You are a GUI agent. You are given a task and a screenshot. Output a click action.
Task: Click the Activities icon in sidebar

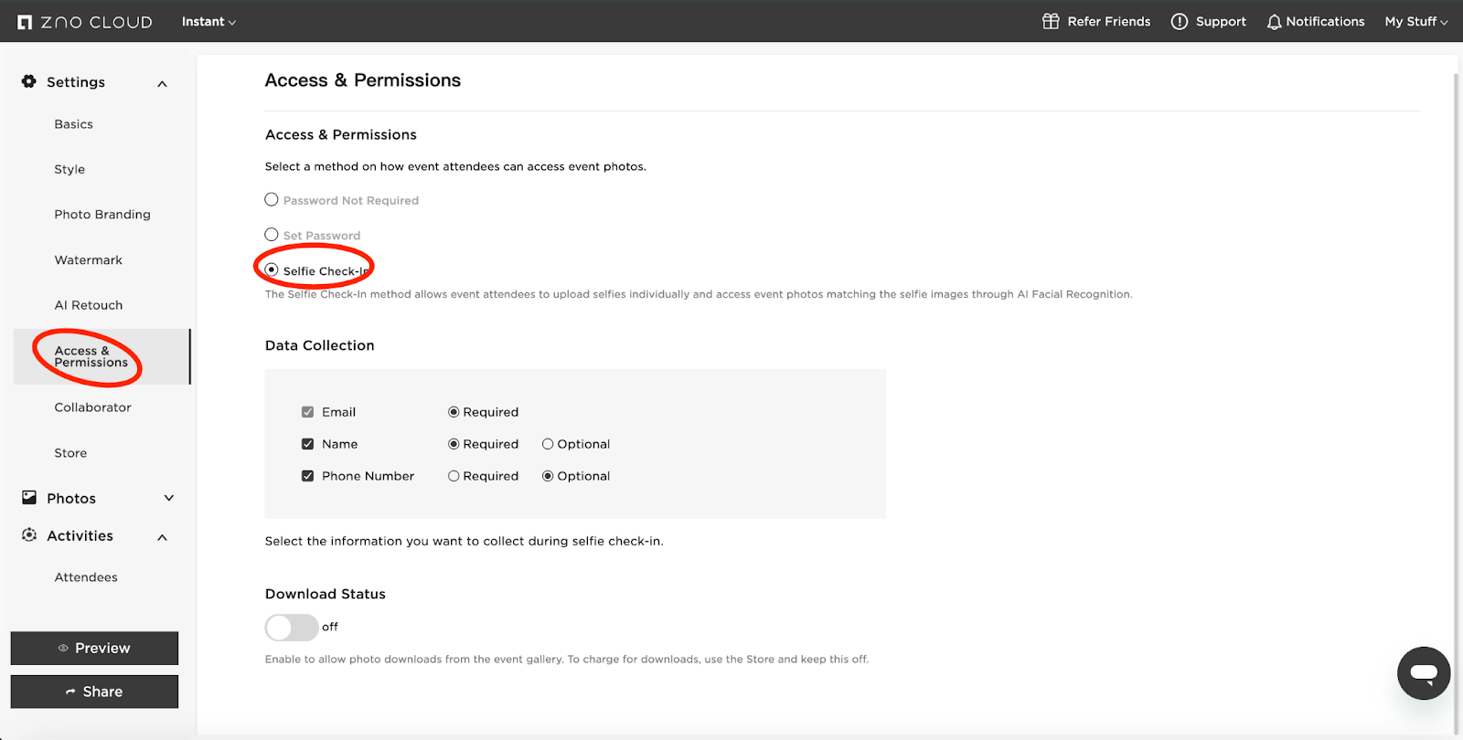(29, 535)
